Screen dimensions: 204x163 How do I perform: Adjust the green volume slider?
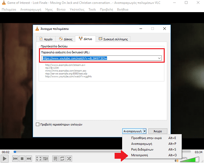click(x=190, y=159)
